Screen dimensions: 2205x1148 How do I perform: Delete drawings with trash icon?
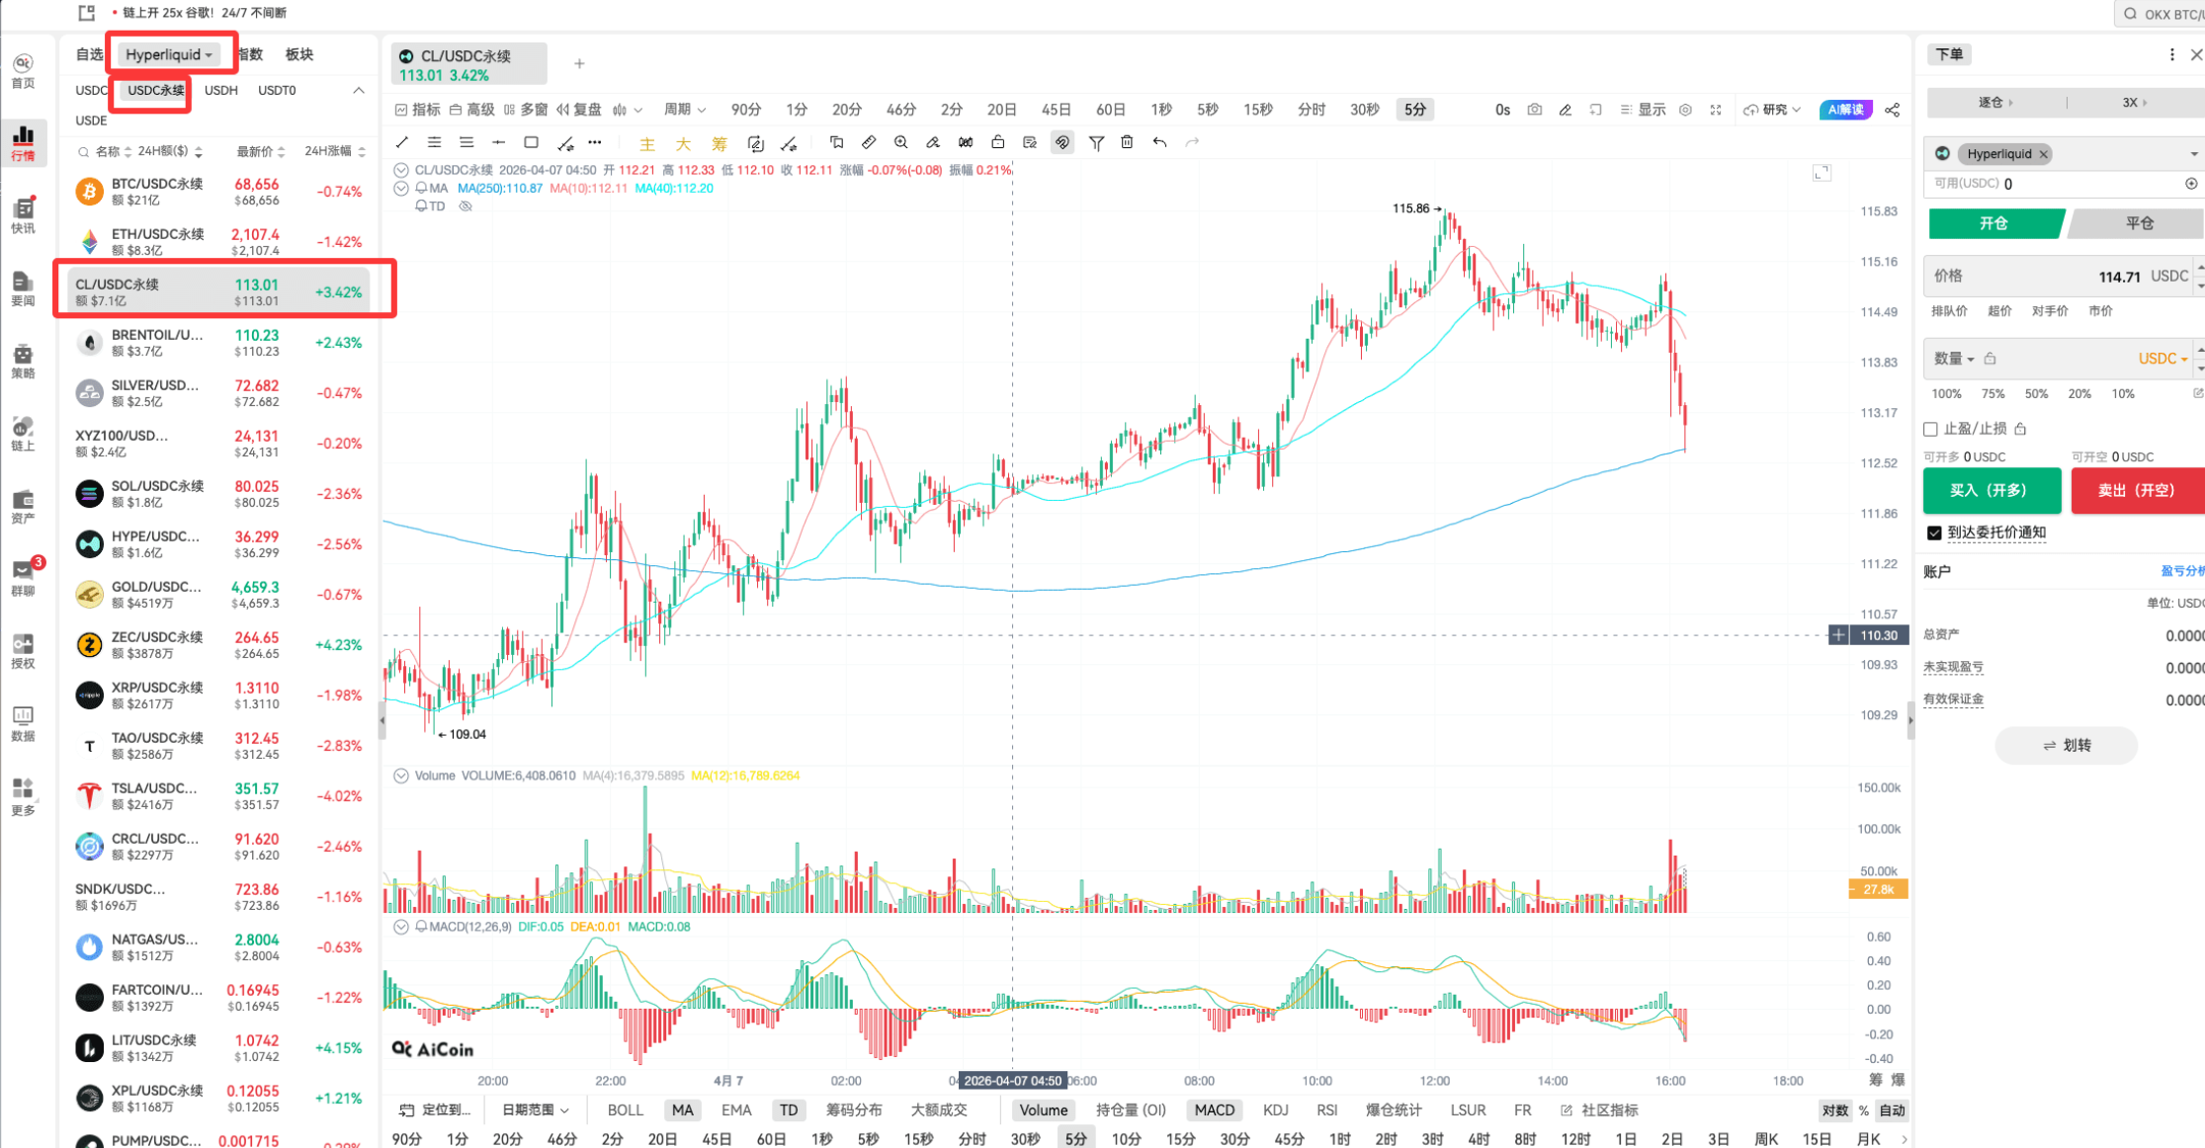pyautogui.click(x=1127, y=142)
